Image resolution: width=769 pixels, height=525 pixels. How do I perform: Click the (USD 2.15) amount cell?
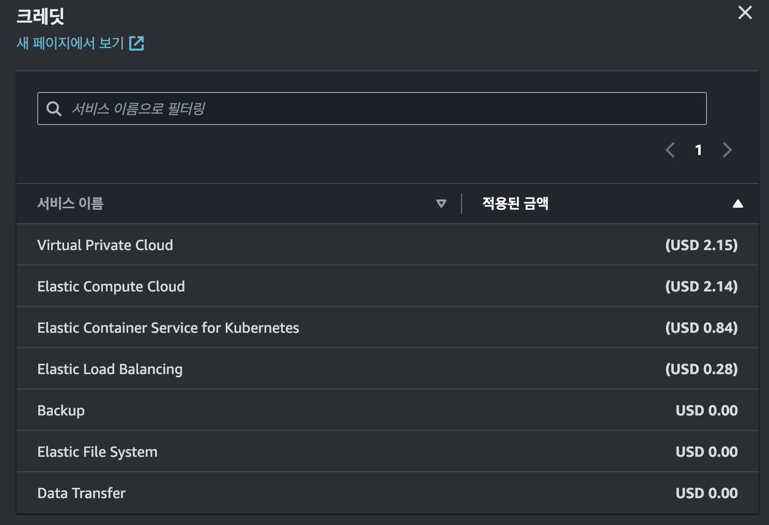click(x=701, y=245)
